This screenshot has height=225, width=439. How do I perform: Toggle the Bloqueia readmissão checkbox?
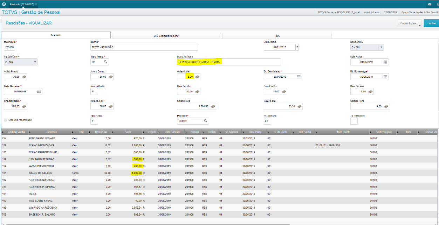coord(5,120)
